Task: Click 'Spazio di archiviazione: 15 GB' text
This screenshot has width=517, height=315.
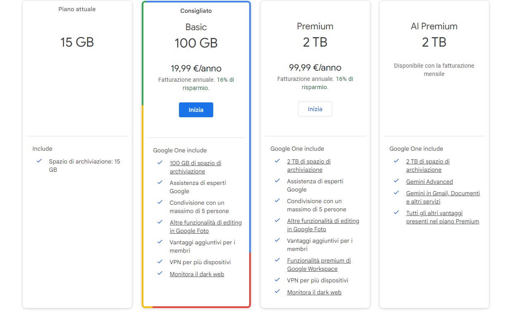Action: coord(84,166)
